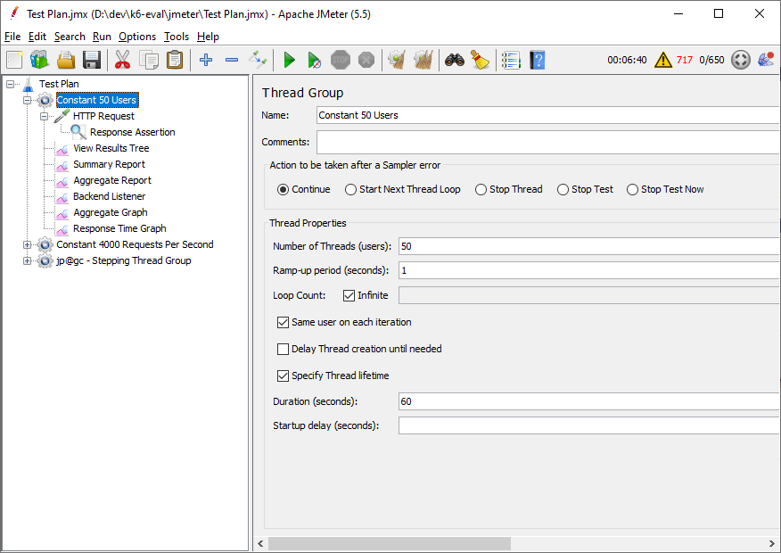The image size is (781, 553).
Task: Open log viewer via warning triangle
Action: click(663, 61)
